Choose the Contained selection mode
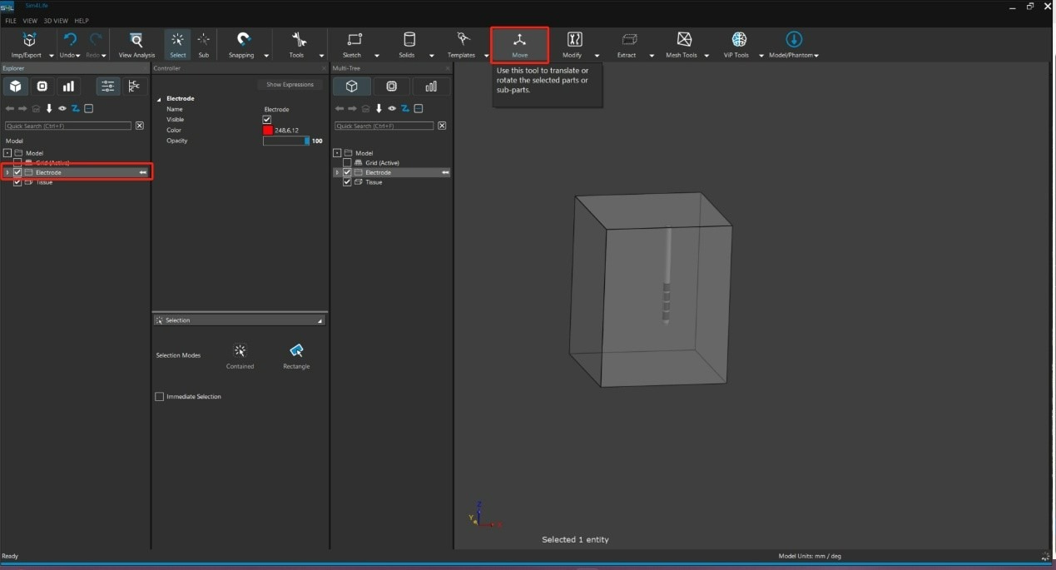 pos(240,352)
